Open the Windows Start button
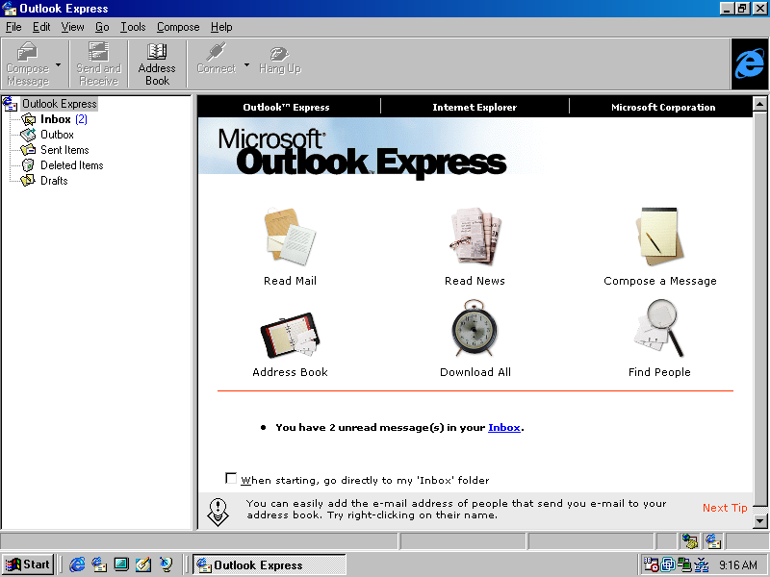The height and width of the screenshot is (577, 770). click(x=28, y=564)
